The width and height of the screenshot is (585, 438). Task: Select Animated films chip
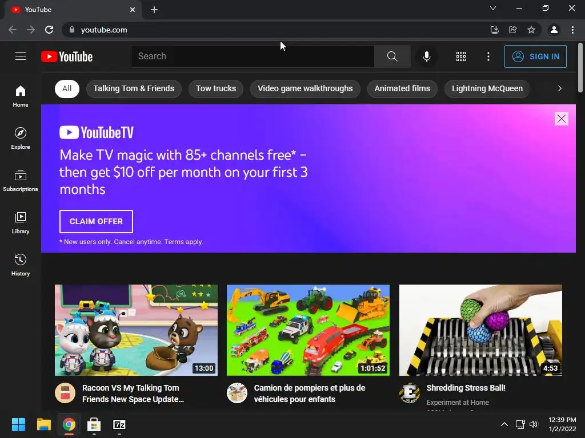click(x=402, y=88)
